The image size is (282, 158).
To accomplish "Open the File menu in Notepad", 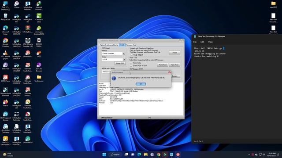I will (195, 42).
